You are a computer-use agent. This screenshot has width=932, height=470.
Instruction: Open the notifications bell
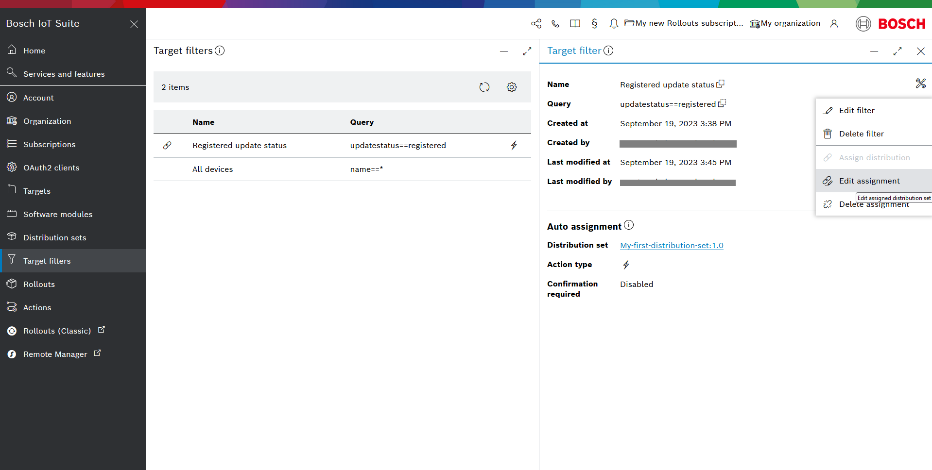614,23
